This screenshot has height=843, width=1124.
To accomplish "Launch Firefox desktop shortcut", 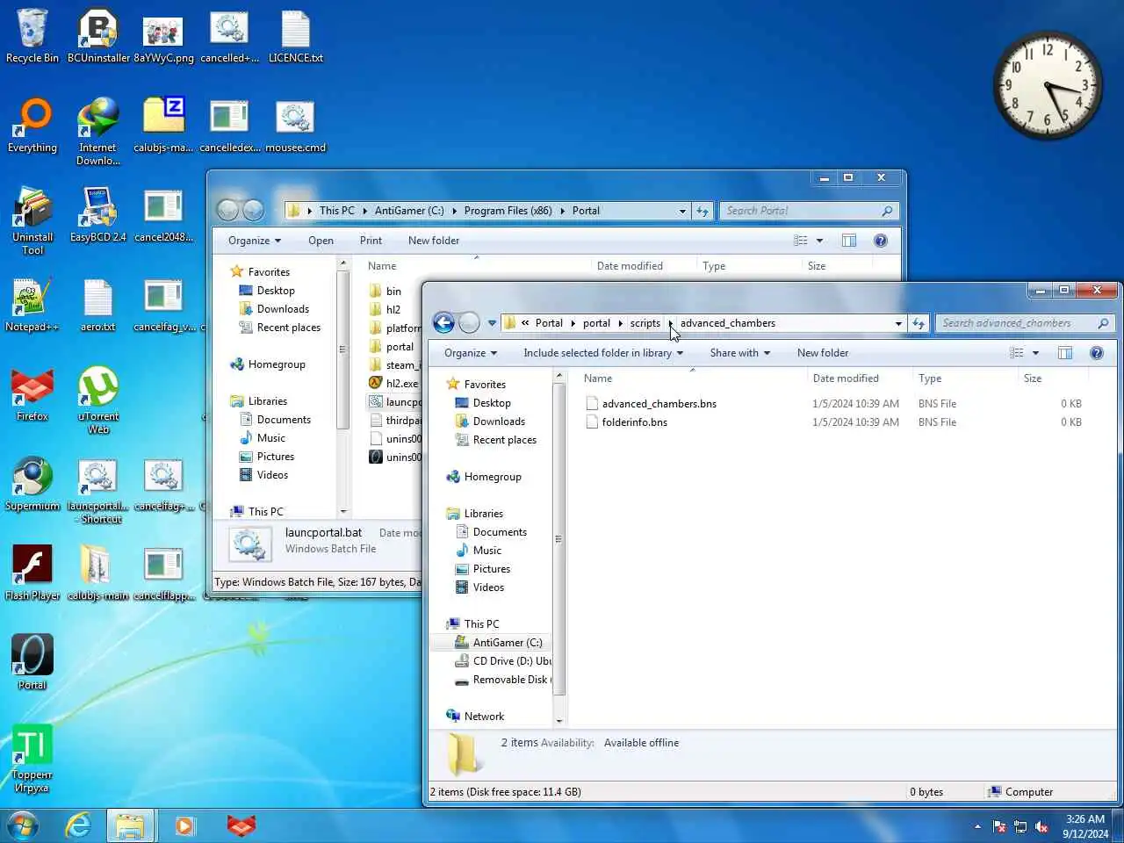I will 32,394.
